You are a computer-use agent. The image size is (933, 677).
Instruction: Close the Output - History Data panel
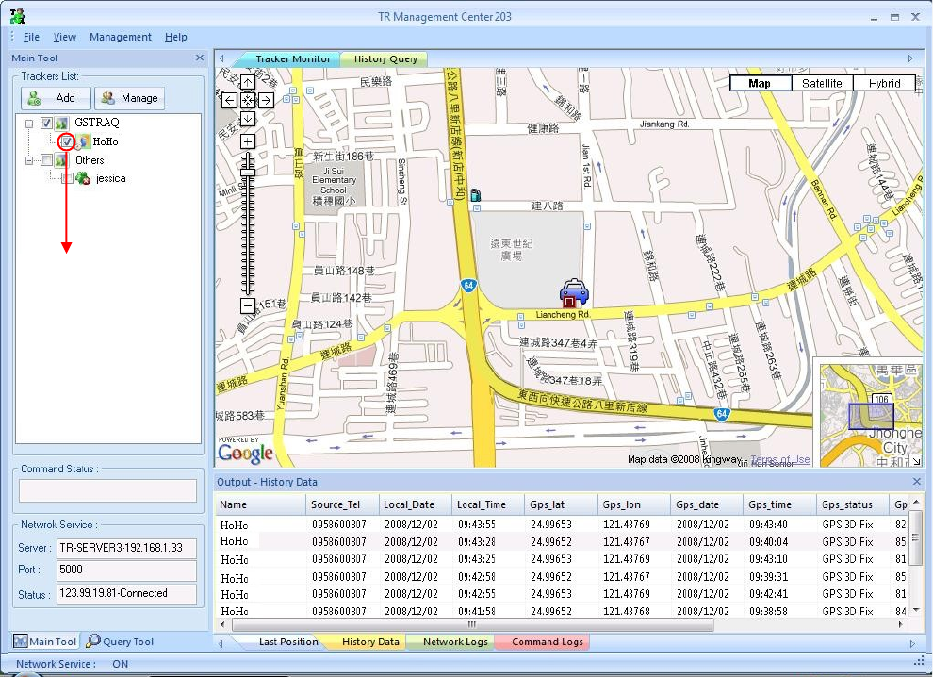[916, 481]
